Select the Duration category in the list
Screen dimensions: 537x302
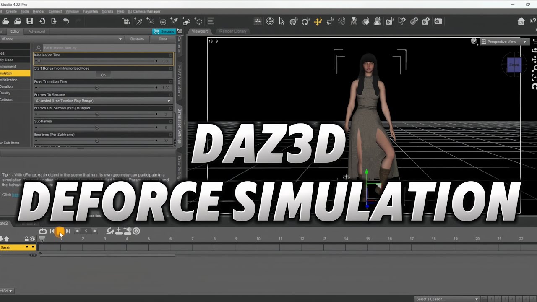pos(6,86)
